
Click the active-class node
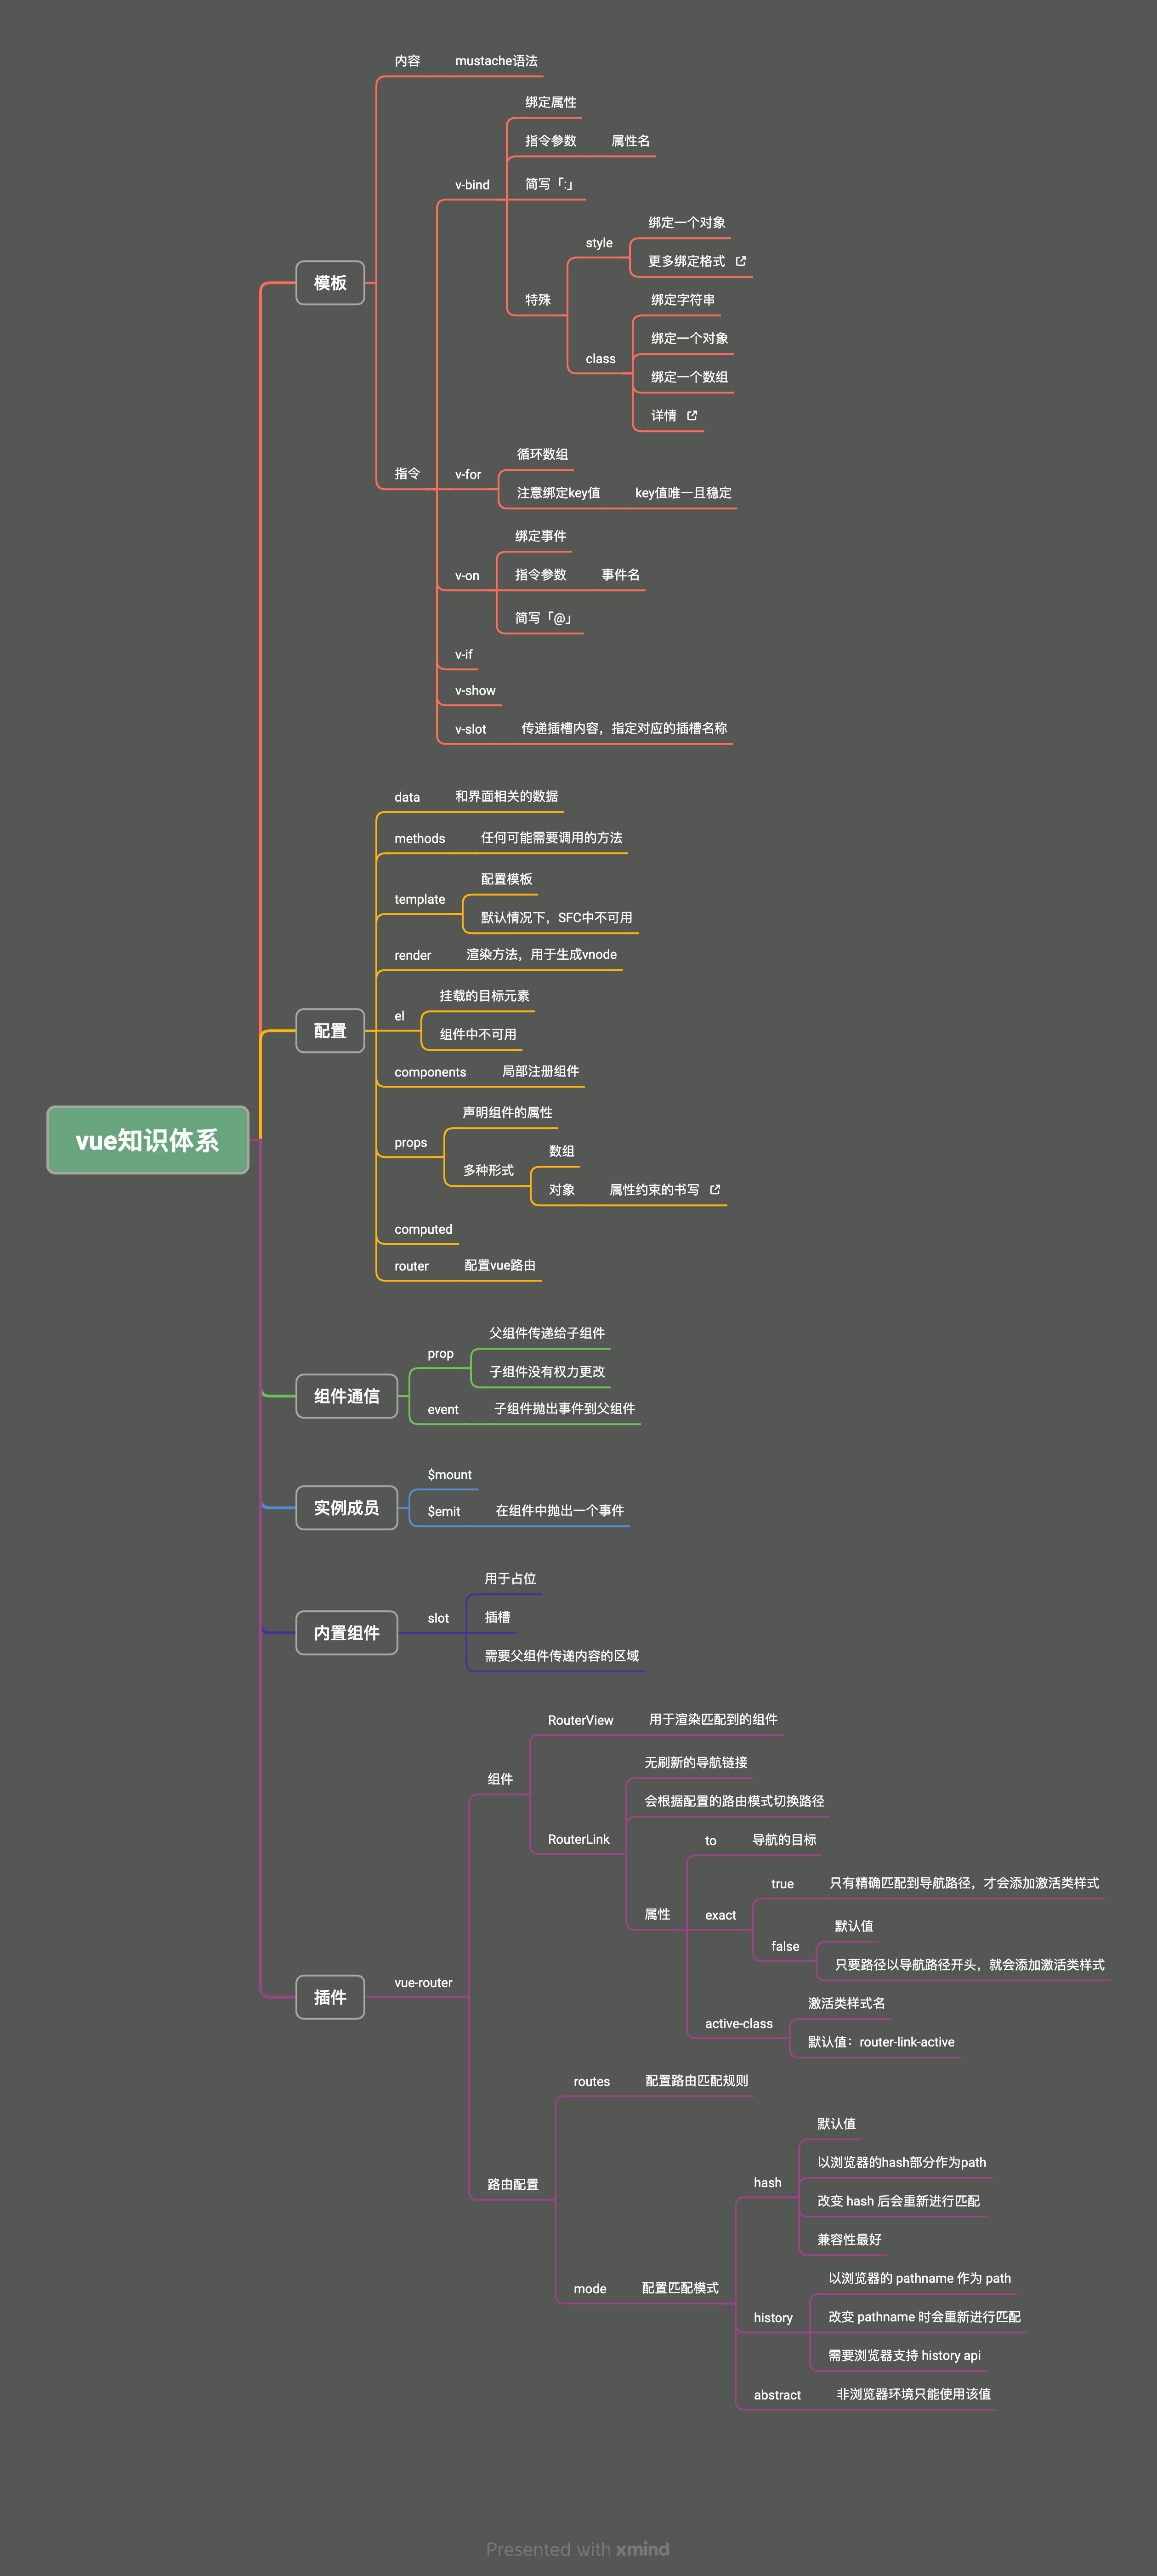(x=739, y=2024)
